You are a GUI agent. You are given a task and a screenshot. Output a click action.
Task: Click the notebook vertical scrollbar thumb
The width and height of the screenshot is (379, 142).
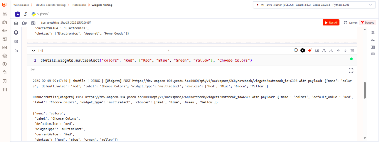(x=365, y=90)
